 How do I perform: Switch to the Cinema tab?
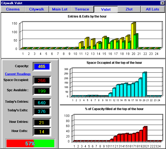coord(13,9)
